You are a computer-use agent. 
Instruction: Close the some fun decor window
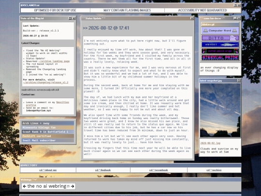click(239, 18)
